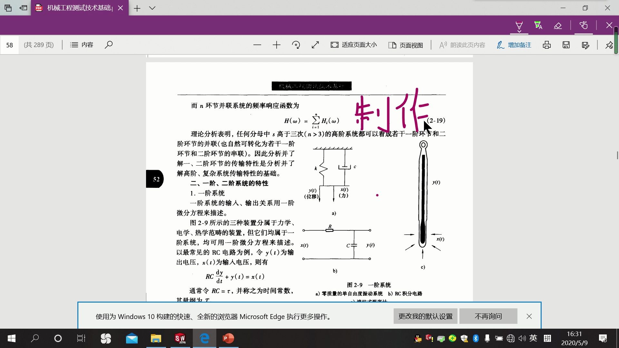The width and height of the screenshot is (619, 348).
Task: Switch the 英 input method to Chinese
Action: click(534, 338)
